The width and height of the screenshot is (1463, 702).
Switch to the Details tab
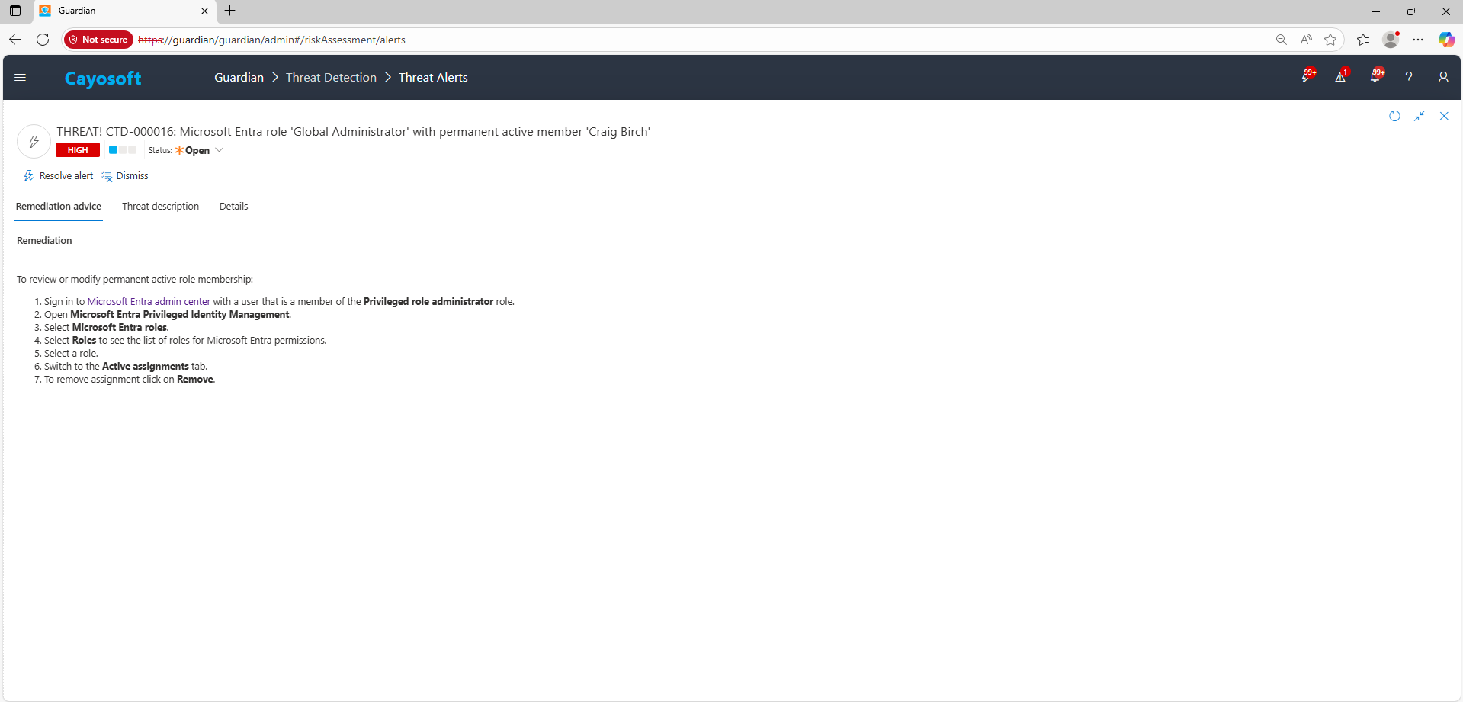coord(233,207)
